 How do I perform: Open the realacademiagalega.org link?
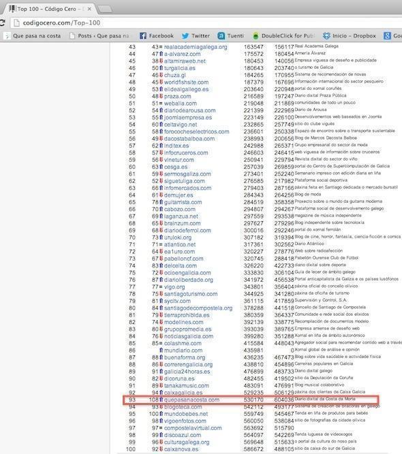196,47
